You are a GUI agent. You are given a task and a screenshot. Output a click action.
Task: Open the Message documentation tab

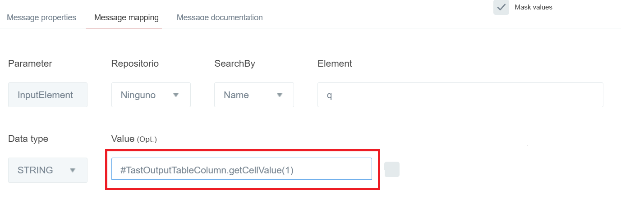click(220, 18)
